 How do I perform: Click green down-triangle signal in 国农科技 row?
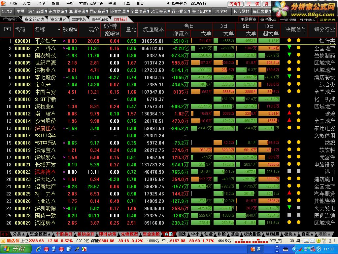289,55
